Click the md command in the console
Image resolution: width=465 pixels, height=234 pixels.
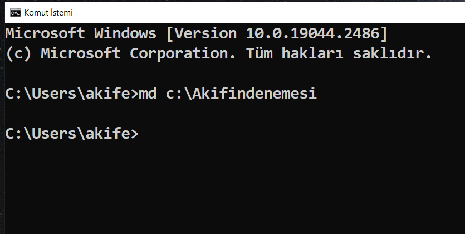coord(148,94)
